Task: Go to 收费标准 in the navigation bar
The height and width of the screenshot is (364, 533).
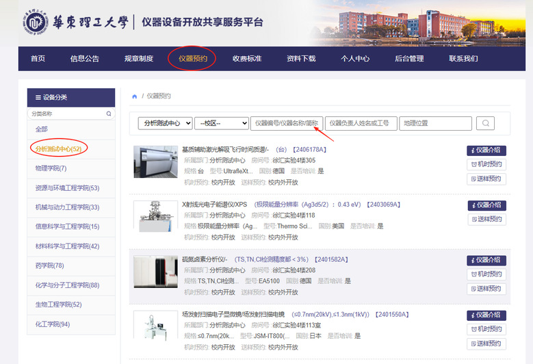Action: 246,59
